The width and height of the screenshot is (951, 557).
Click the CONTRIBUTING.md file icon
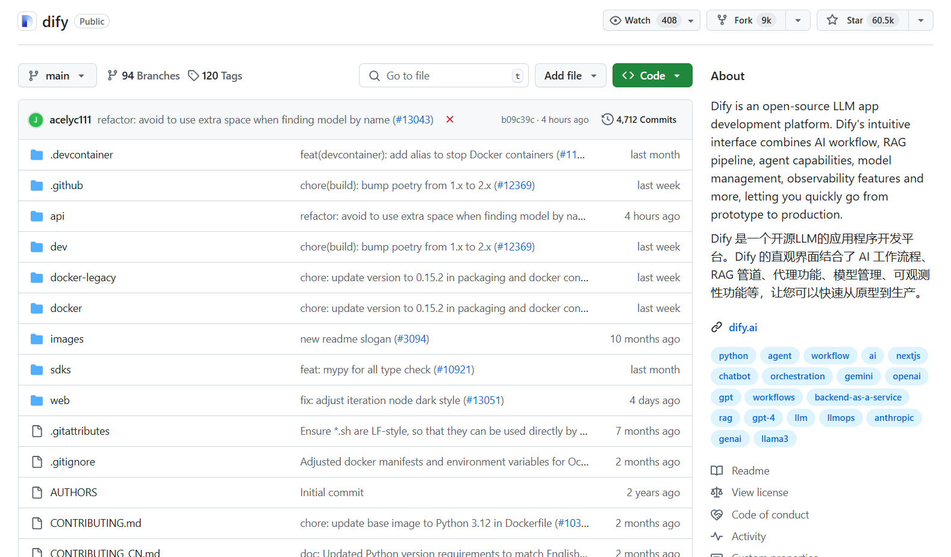(x=37, y=523)
